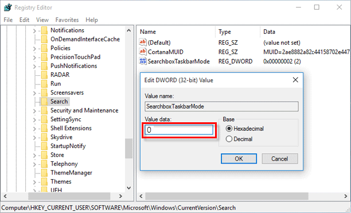Screen dimensions: 351x213
Task: Click the Policies folder icon
Action: pyautogui.click(x=44, y=48)
